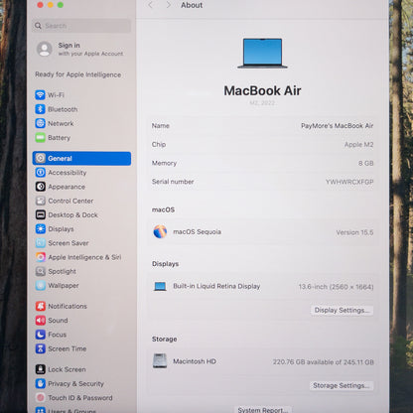This screenshot has height=413, width=413.
Task: Open Storage Settings button
Action: coord(342,385)
